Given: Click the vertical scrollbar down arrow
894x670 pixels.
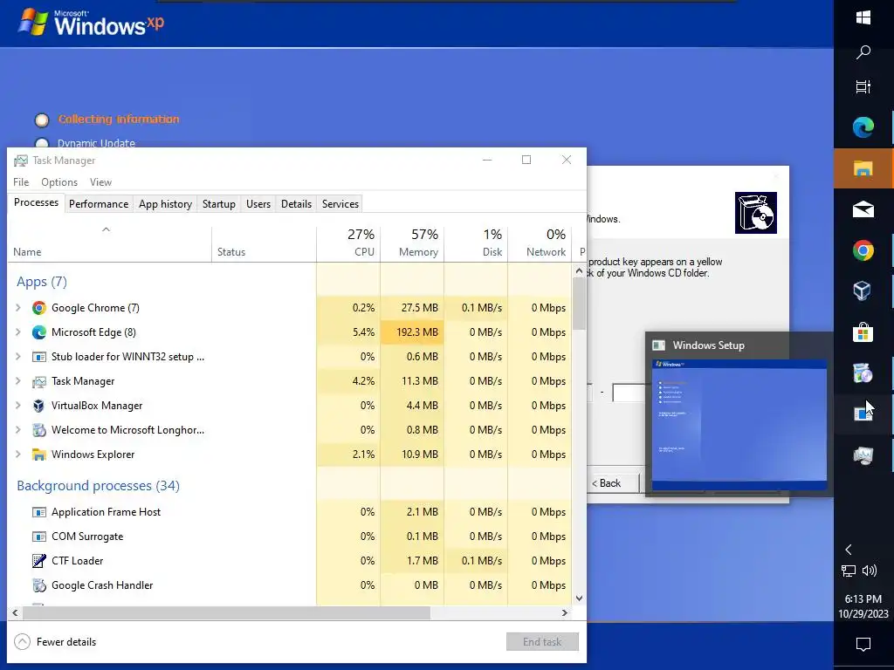Looking at the screenshot, I should click(x=580, y=598).
